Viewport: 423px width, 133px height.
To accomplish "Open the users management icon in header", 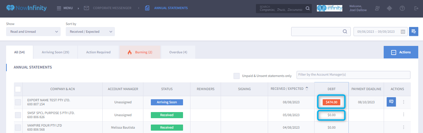I will point(378,8).
